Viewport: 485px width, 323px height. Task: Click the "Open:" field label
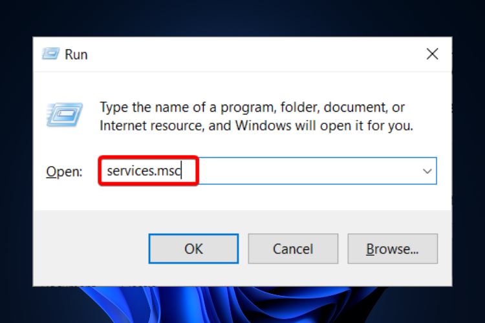tap(64, 172)
